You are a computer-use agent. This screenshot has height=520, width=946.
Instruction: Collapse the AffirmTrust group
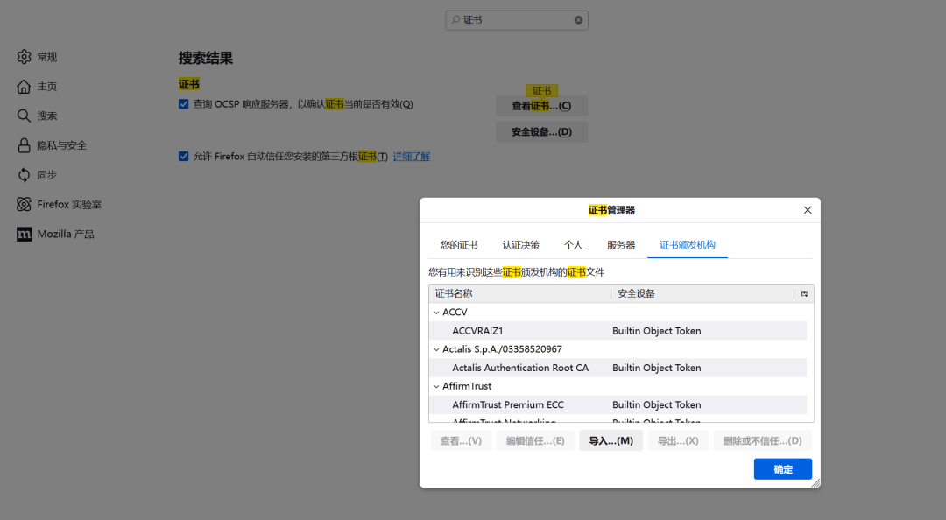pos(436,386)
